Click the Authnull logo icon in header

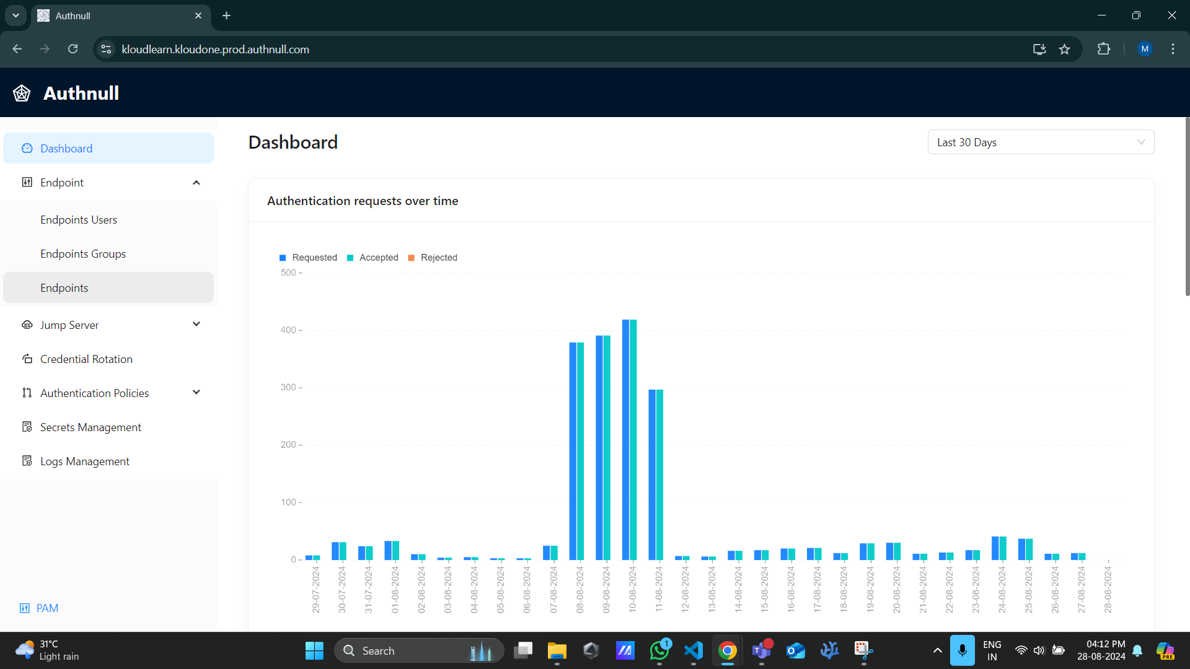point(22,94)
